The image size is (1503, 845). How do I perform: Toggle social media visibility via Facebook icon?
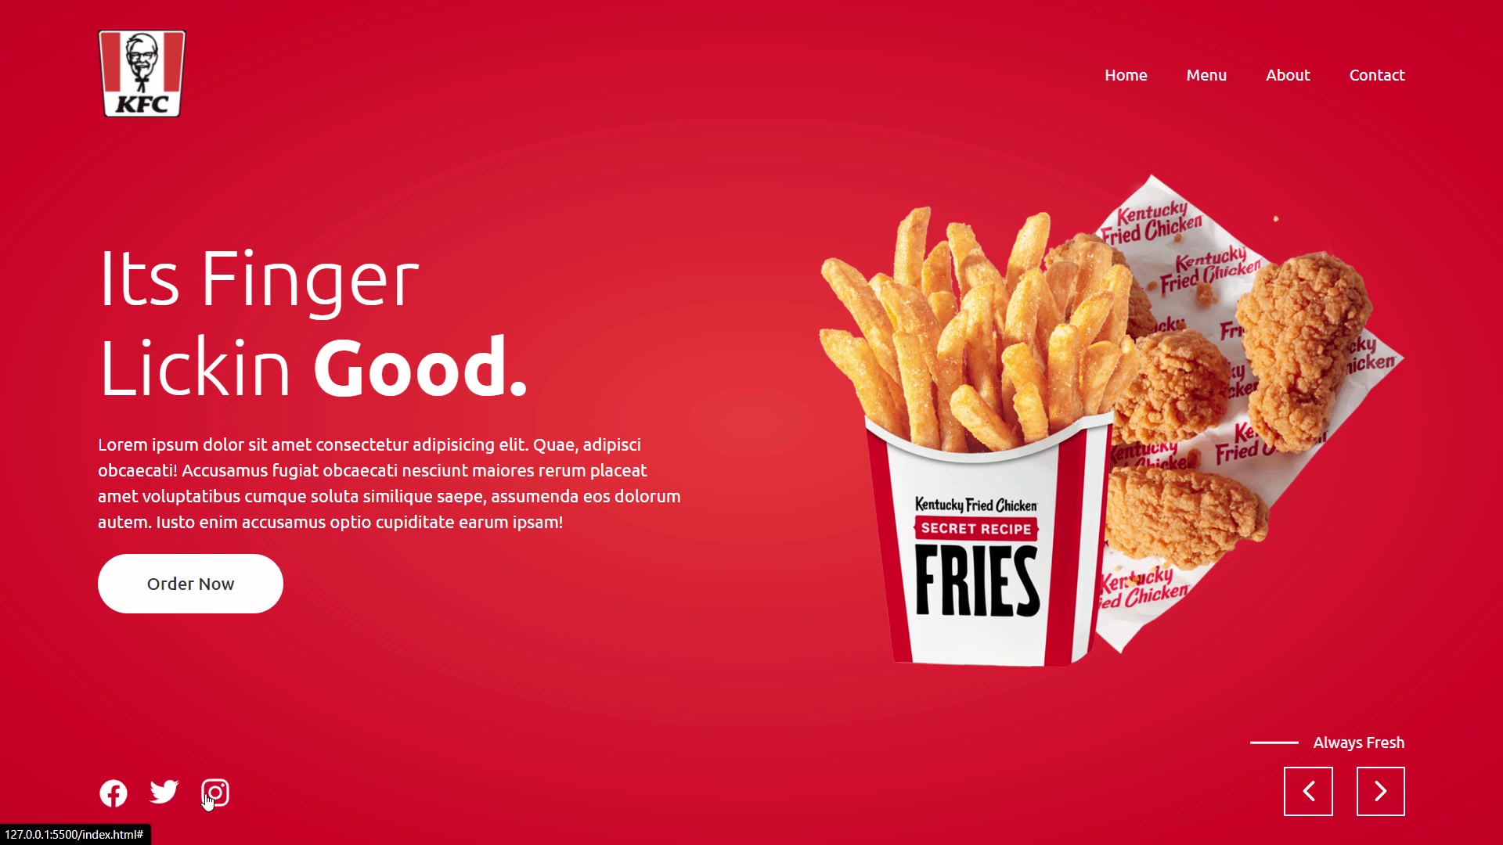point(114,793)
